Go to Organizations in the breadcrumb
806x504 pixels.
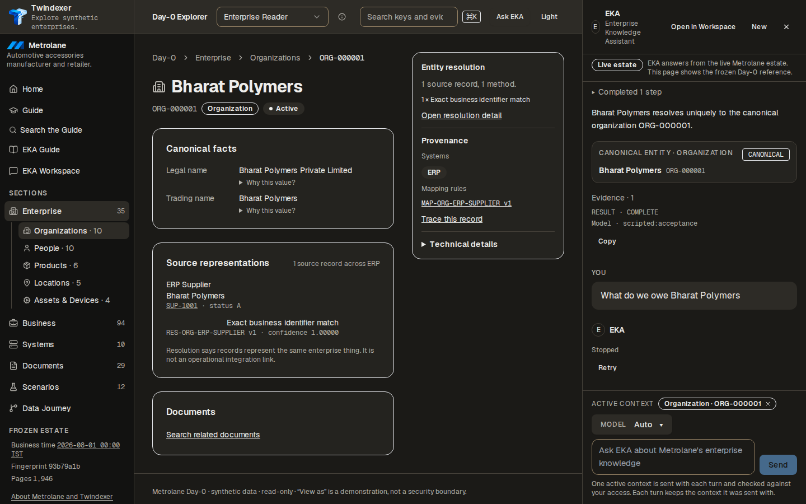coord(275,58)
